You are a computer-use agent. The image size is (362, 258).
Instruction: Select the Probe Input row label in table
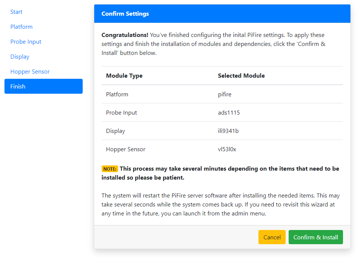pyautogui.click(x=121, y=113)
